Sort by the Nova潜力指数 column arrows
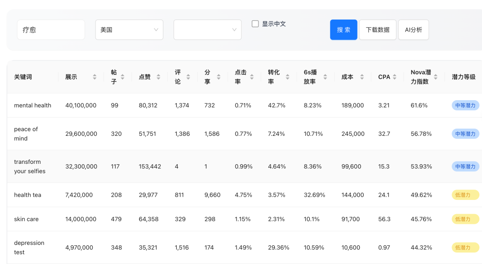 [x=436, y=77]
